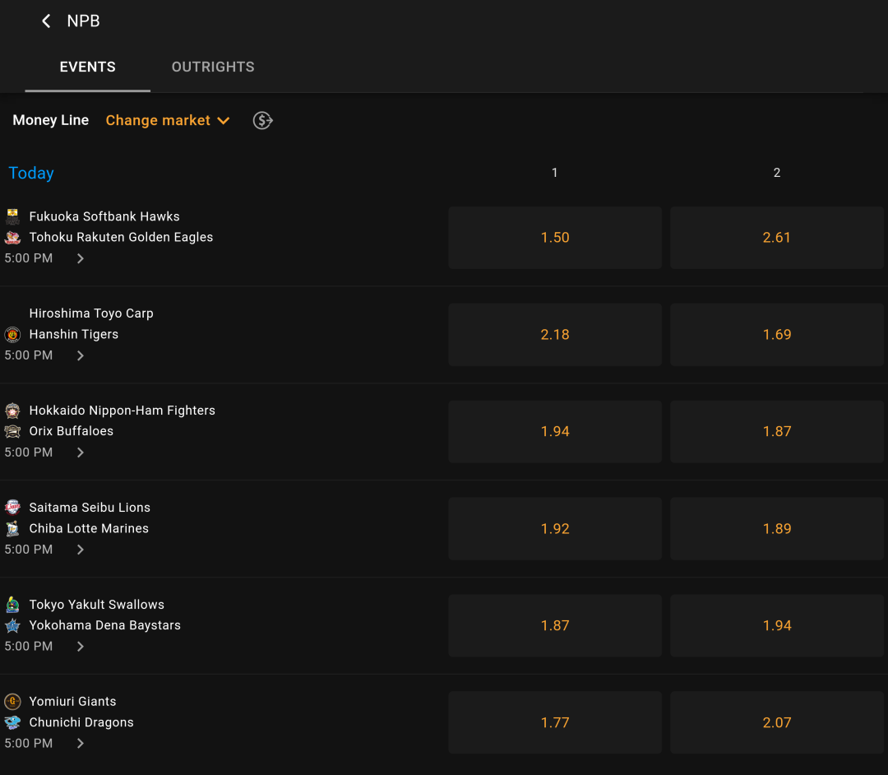
Task: Click the 5:00 PM time under Hanshin Tigers
Action: pos(28,355)
